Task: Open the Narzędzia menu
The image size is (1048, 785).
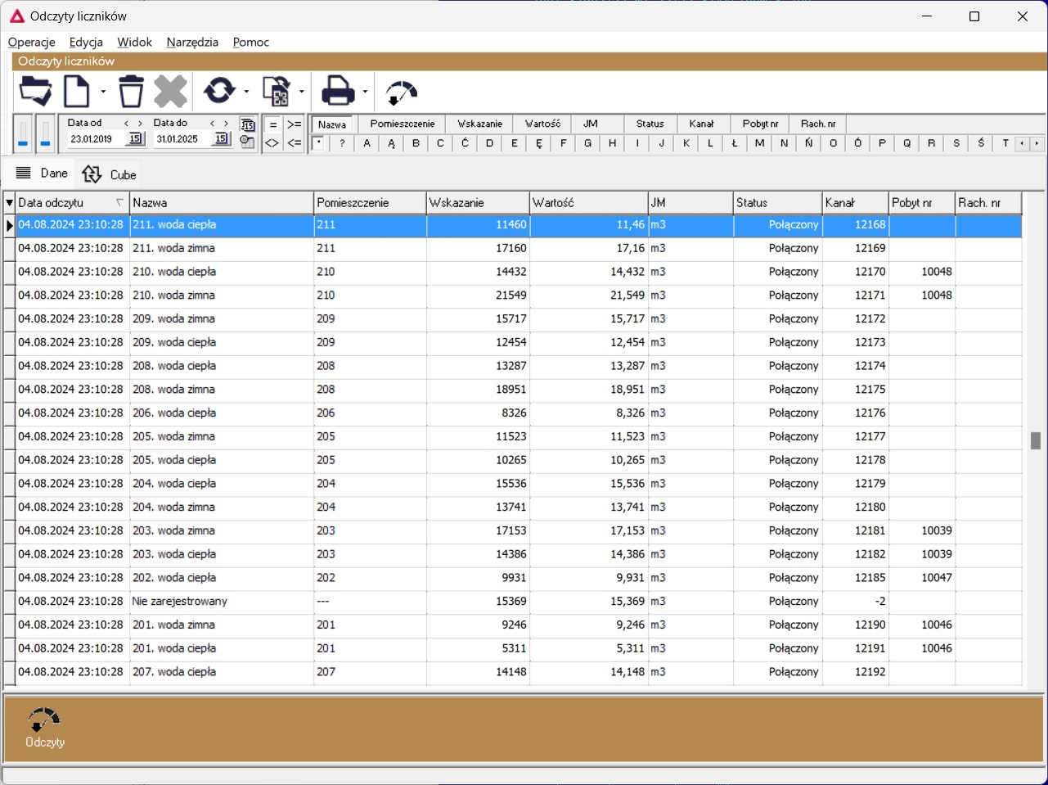Action: click(x=192, y=42)
